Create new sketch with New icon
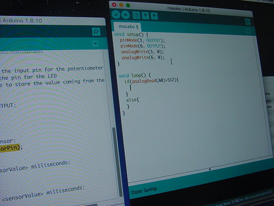The width and height of the screenshot is (274, 206). pos(136,15)
